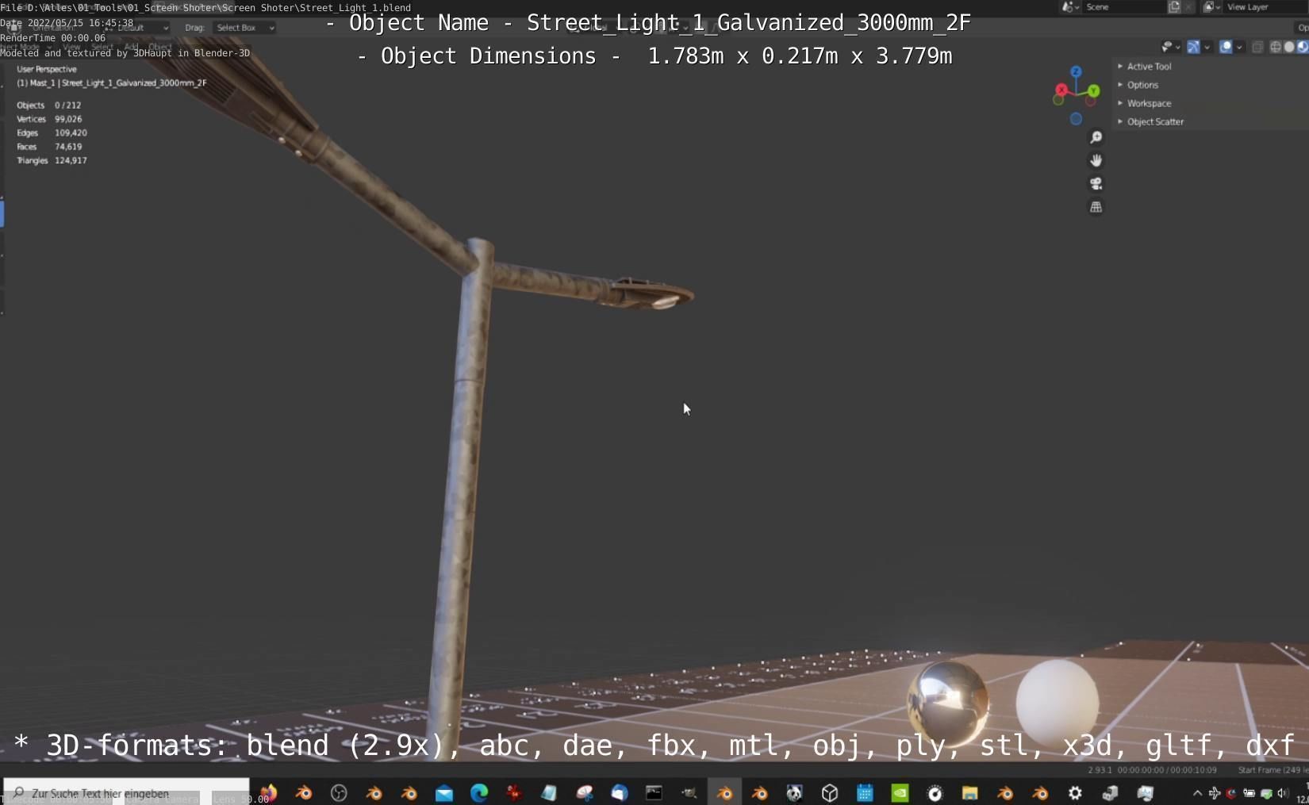1309x805 pixels.
Task: Open Firefox from the taskbar
Action: (268, 792)
